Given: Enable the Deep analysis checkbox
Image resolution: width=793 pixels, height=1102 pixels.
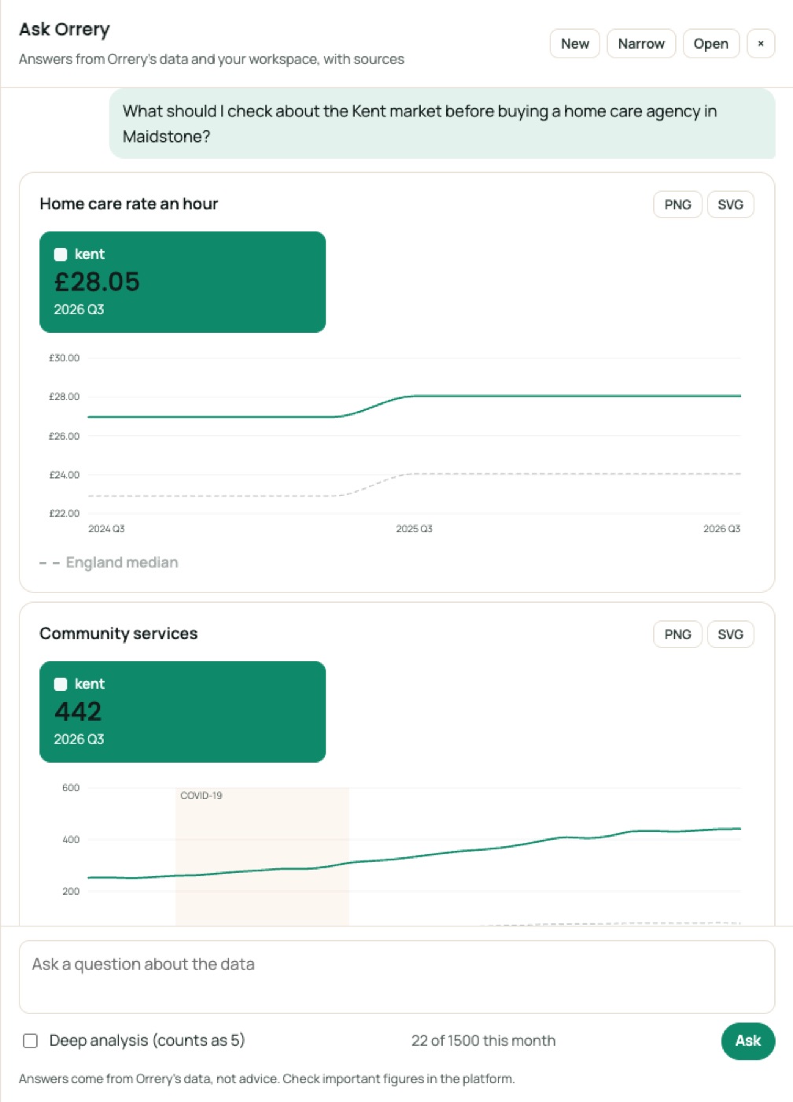Looking at the screenshot, I should click(x=31, y=1041).
